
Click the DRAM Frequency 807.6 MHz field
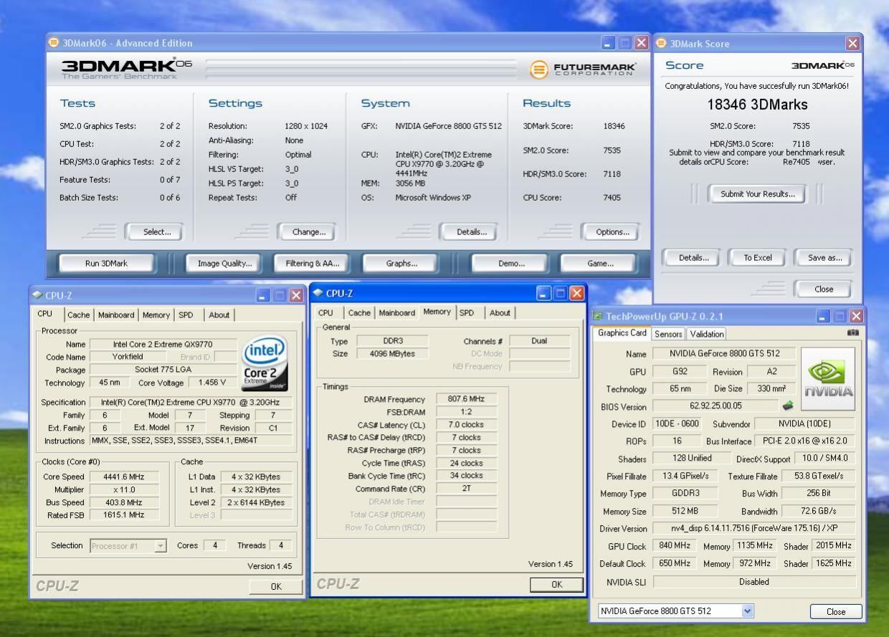[465, 399]
